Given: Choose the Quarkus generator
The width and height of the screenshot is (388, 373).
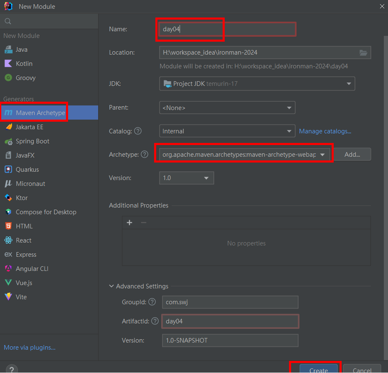Looking at the screenshot, I should tap(49, 170).
